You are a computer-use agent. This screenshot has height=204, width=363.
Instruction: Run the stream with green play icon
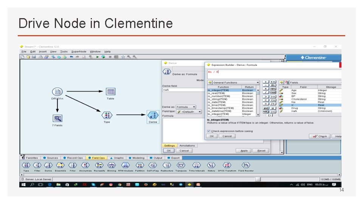[x=98, y=57]
